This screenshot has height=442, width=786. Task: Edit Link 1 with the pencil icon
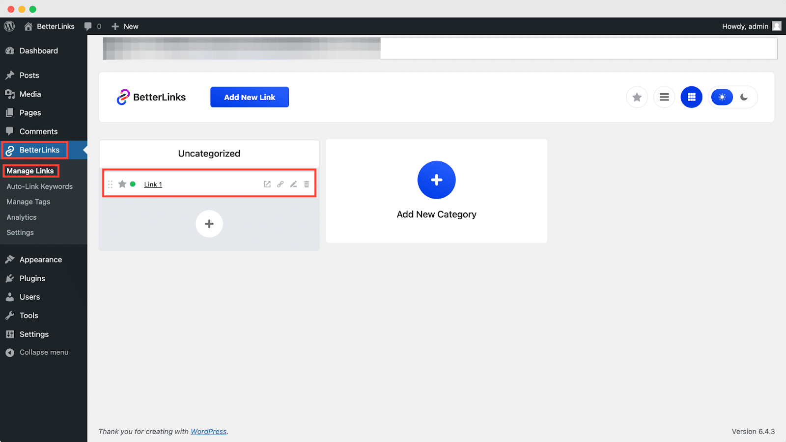coord(293,184)
